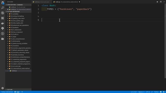The height and width of the screenshot is (93, 166).
Task: Click the feedback smiley in status bar
Action: click(161, 92)
